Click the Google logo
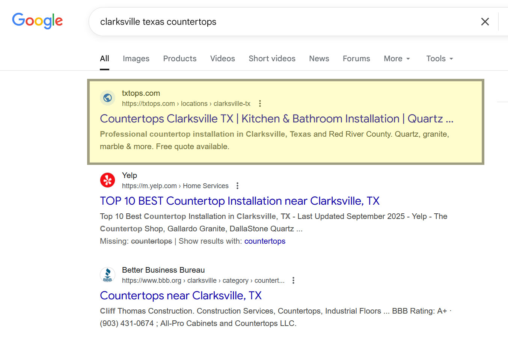The width and height of the screenshot is (508, 338). point(37,21)
